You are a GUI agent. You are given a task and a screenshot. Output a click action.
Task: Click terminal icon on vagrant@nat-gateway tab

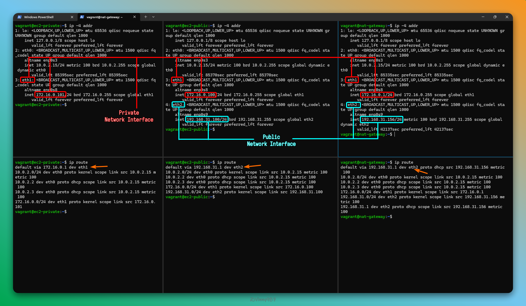[82, 17]
